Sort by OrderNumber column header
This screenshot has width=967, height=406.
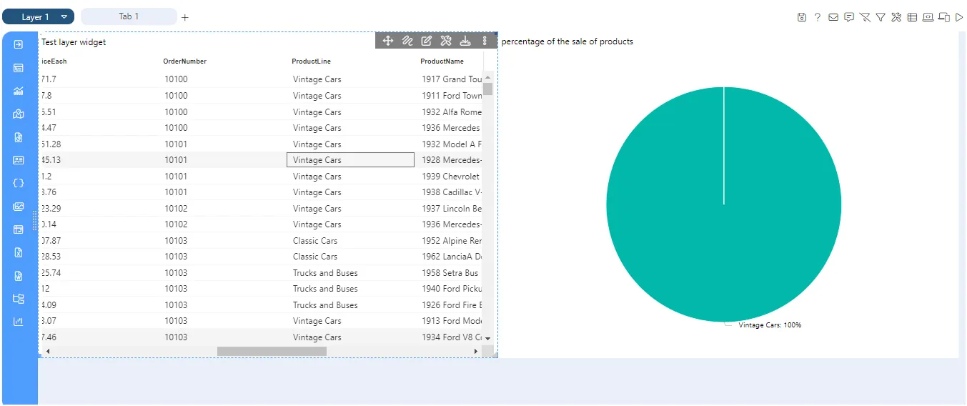pyautogui.click(x=184, y=61)
